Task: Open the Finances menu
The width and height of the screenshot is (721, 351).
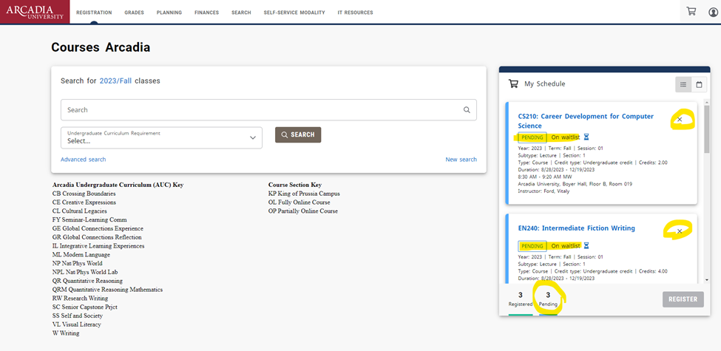Action: (206, 13)
